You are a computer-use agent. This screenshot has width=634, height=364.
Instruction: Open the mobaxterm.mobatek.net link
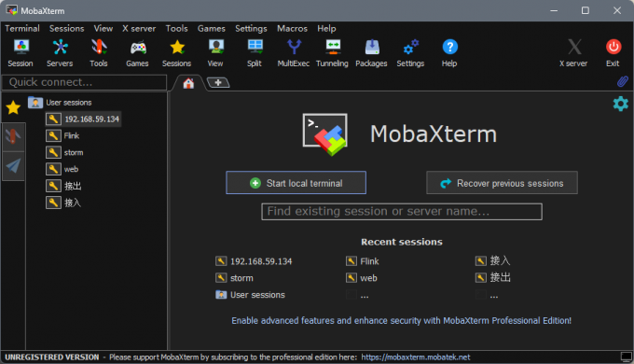(x=416, y=357)
